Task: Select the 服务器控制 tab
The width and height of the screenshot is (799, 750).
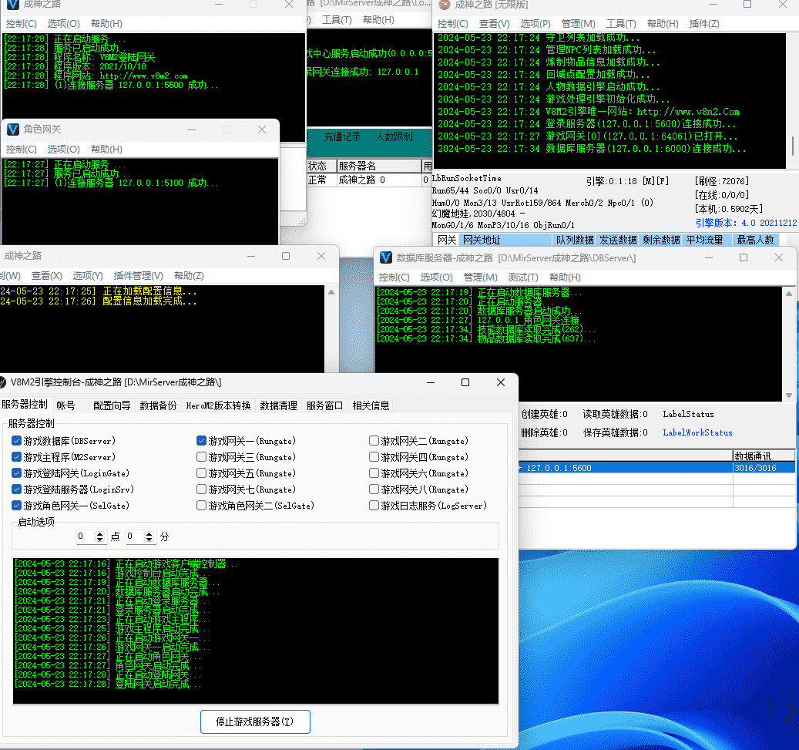Action: (x=25, y=405)
